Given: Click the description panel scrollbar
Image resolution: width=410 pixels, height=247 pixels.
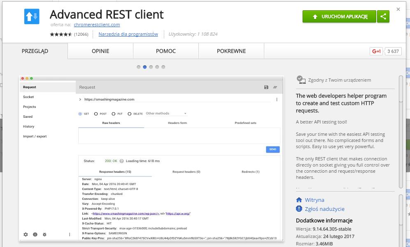Looking at the screenshot, I should tap(401, 132).
